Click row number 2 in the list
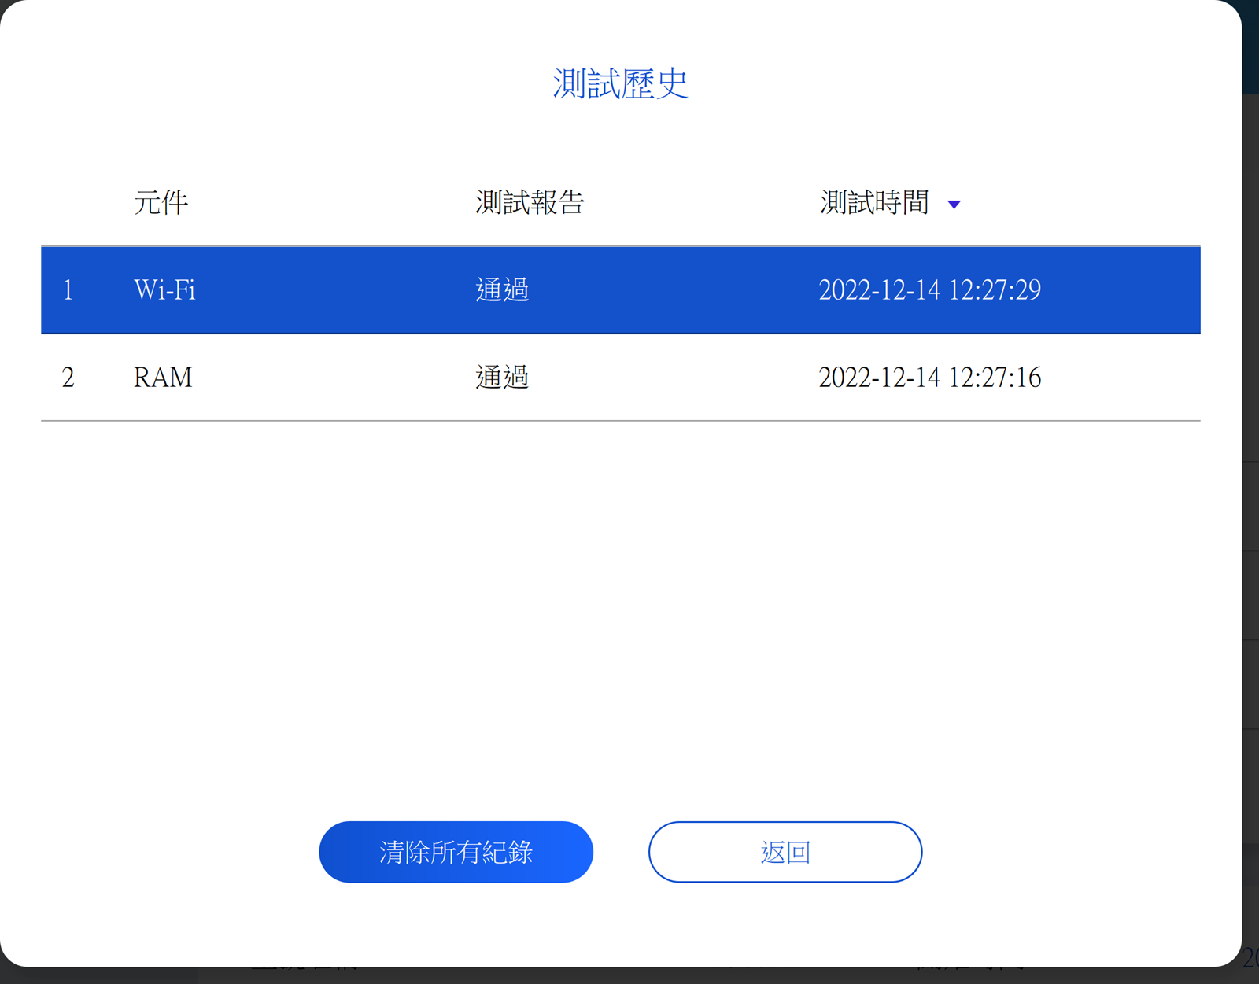The width and height of the screenshot is (1259, 984). tap(68, 378)
